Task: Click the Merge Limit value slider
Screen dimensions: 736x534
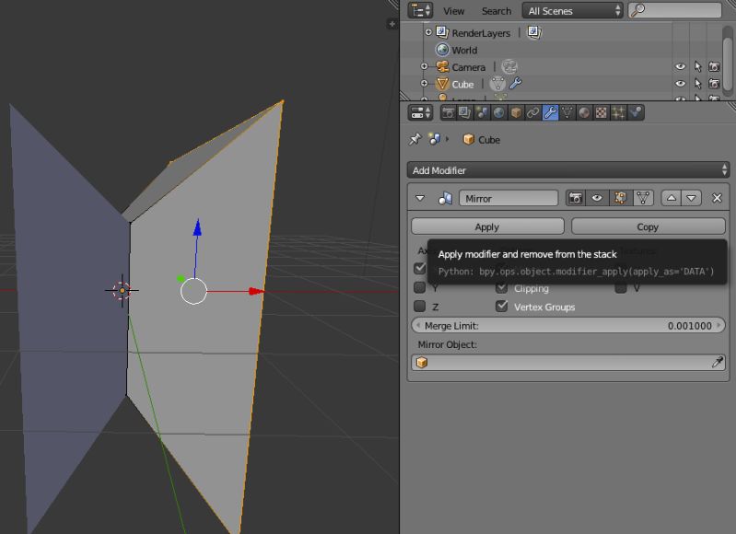Action: (568, 325)
